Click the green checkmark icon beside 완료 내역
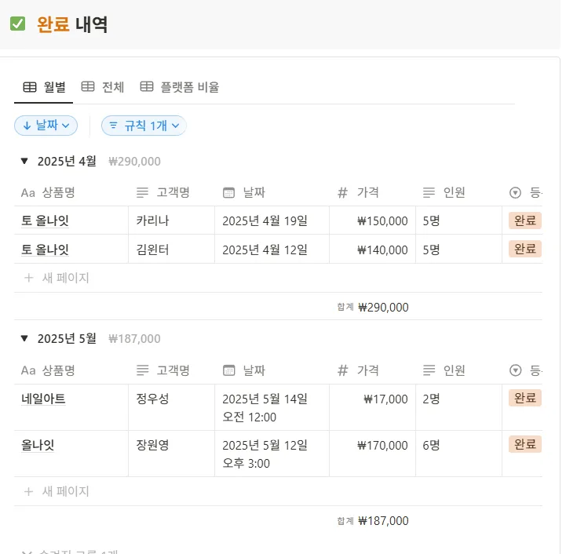The image size is (566, 554). pyautogui.click(x=17, y=24)
